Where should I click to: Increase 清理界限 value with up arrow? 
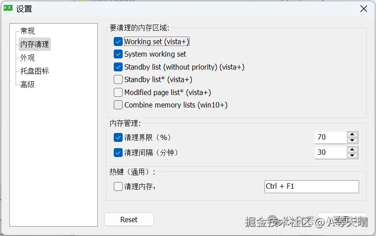tap(352, 134)
